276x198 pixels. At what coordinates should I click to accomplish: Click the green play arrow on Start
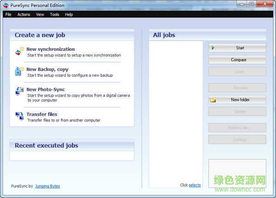(213, 48)
